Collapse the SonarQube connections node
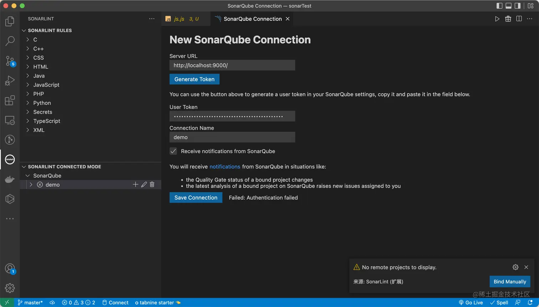Viewport: 539px width, 307px height. coord(28,176)
